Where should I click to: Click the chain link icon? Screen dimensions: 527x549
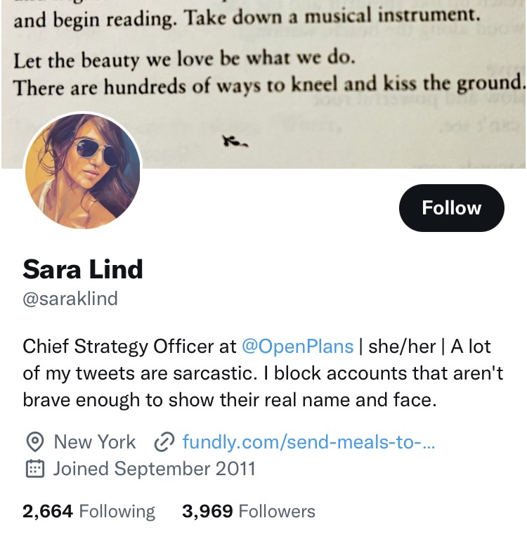[x=164, y=442]
